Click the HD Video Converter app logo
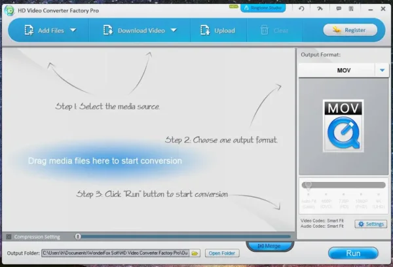This screenshot has width=393, height=267. 10,10
